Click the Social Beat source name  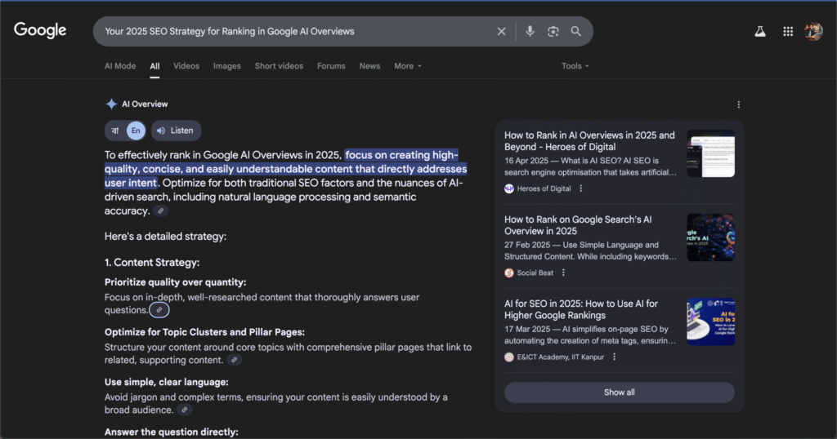point(535,273)
